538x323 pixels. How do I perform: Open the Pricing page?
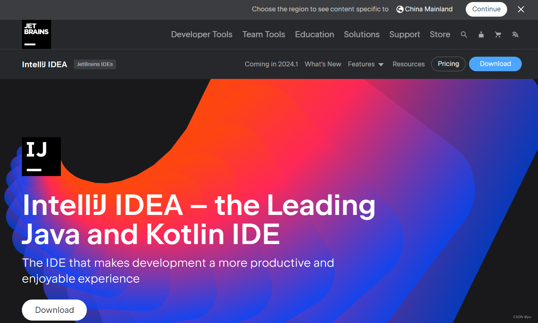pos(448,64)
